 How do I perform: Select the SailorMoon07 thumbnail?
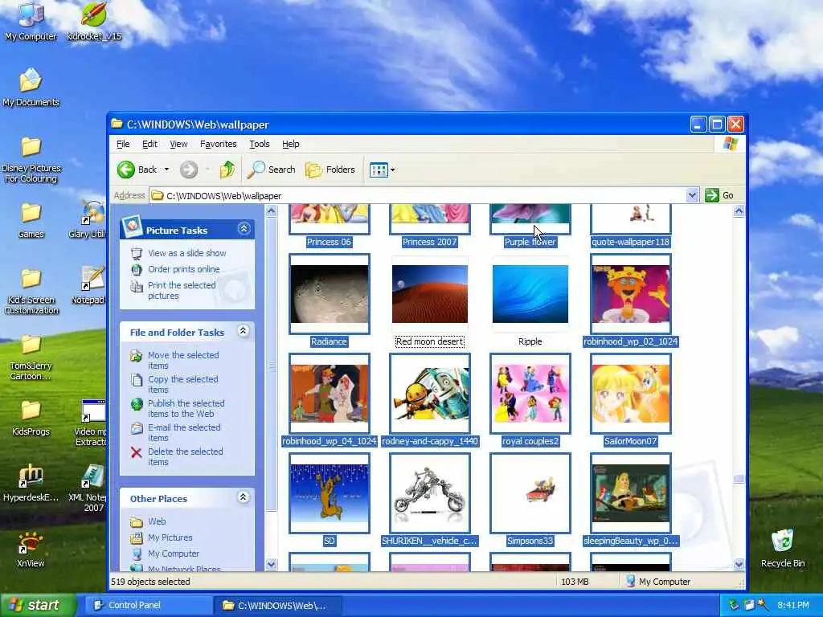(x=631, y=394)
